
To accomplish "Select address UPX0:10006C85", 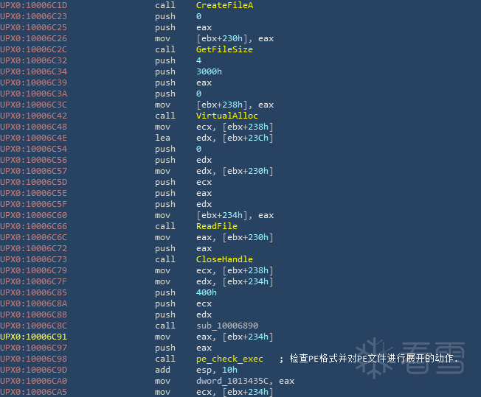I will 33,292.
